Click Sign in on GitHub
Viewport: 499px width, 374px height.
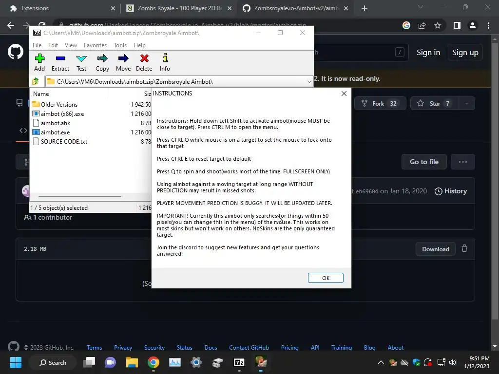(x=428, y=53)
